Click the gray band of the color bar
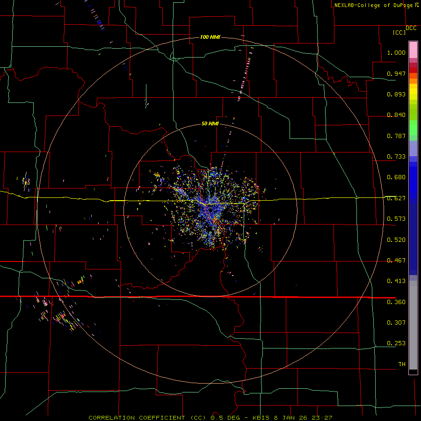This screenshot has height=421, width=421. pos(413,325)
